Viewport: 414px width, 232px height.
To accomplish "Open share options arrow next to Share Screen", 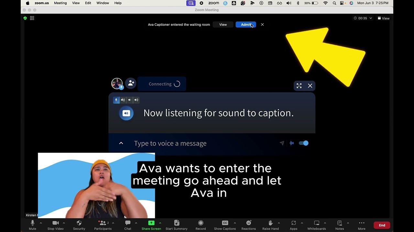I will pyautogui.click(x=160, y=223).
